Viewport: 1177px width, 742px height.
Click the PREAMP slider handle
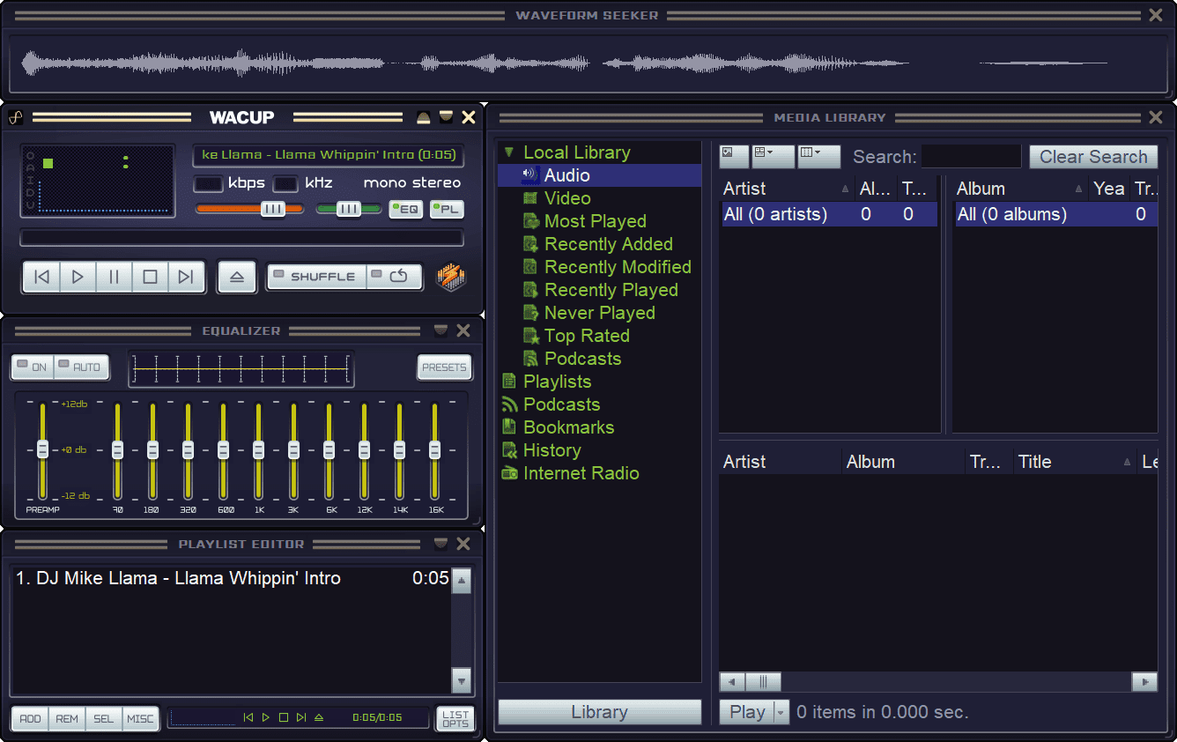42,449
